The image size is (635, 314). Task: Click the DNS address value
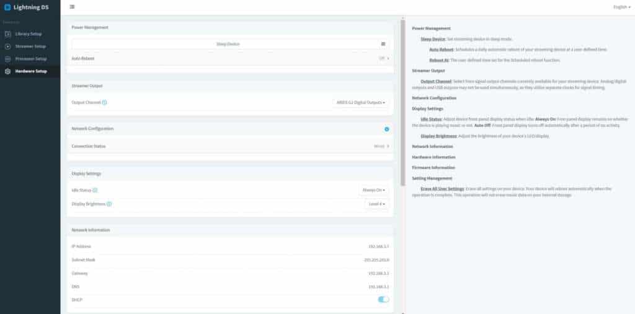pos(379,287)
